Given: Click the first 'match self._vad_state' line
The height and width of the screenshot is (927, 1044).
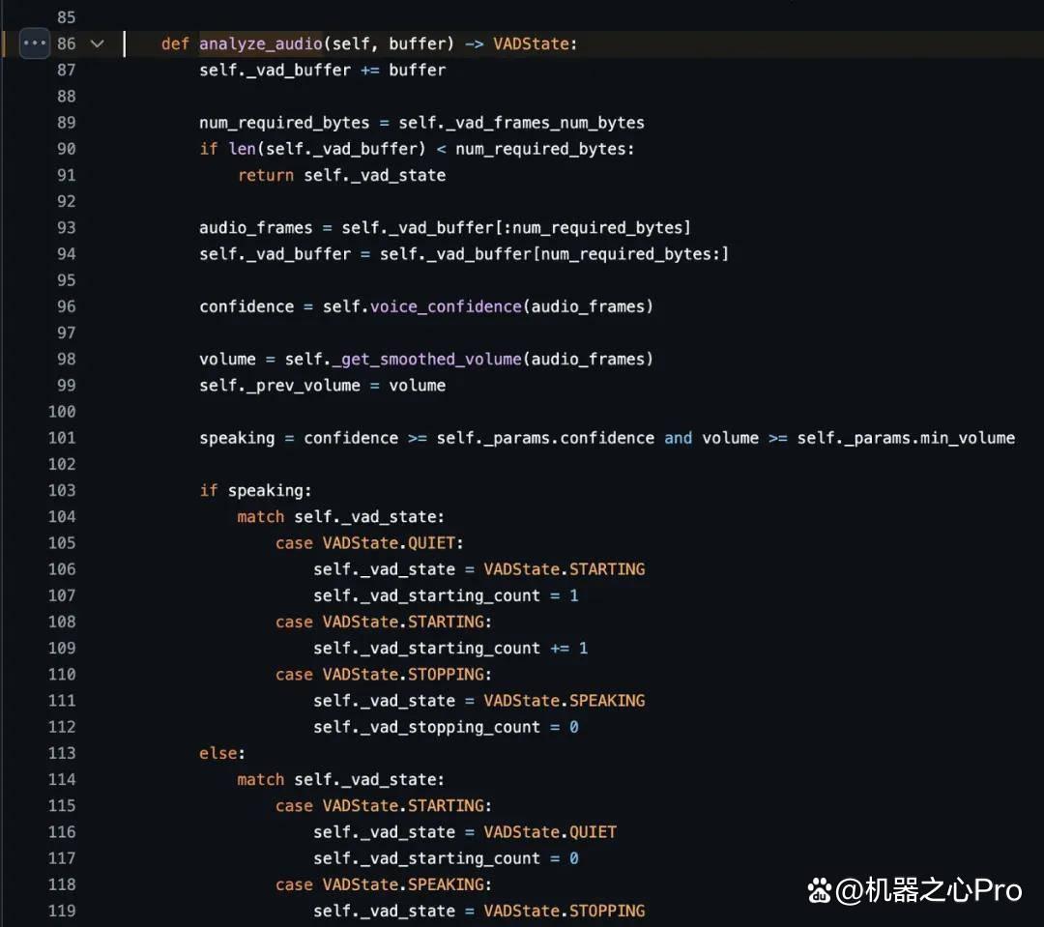Looking at the screenshot, I should [x=340, y=517].
